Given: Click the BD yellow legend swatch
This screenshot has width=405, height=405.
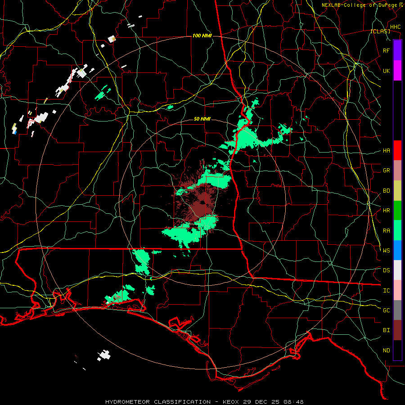Looking at the screenshot, I should click(397, 191).
